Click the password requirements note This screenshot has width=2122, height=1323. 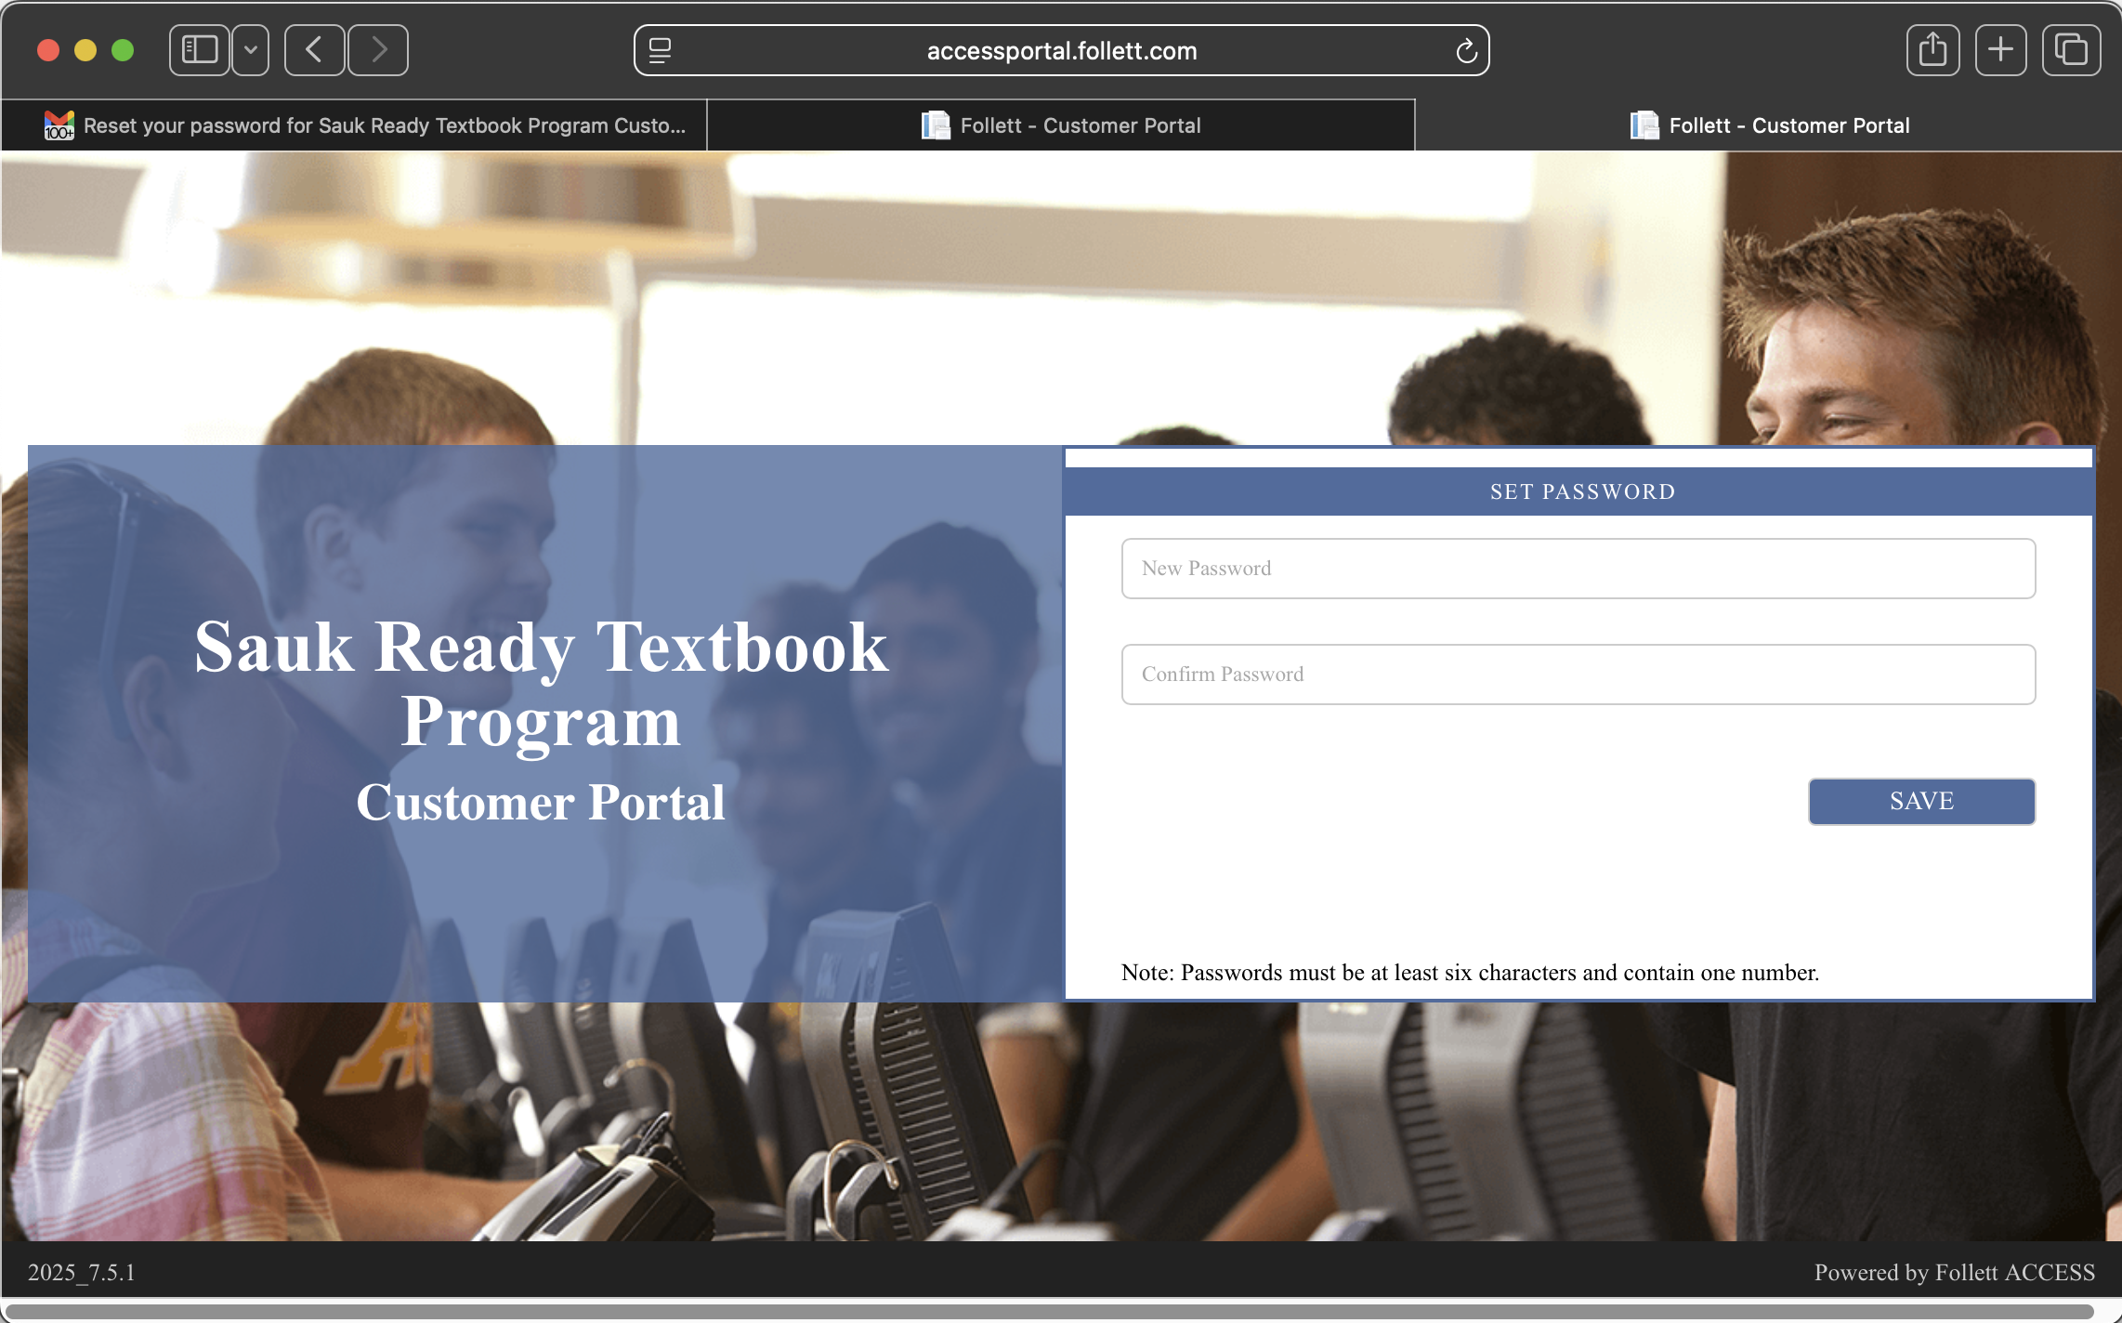click(x=1470, y=973)
